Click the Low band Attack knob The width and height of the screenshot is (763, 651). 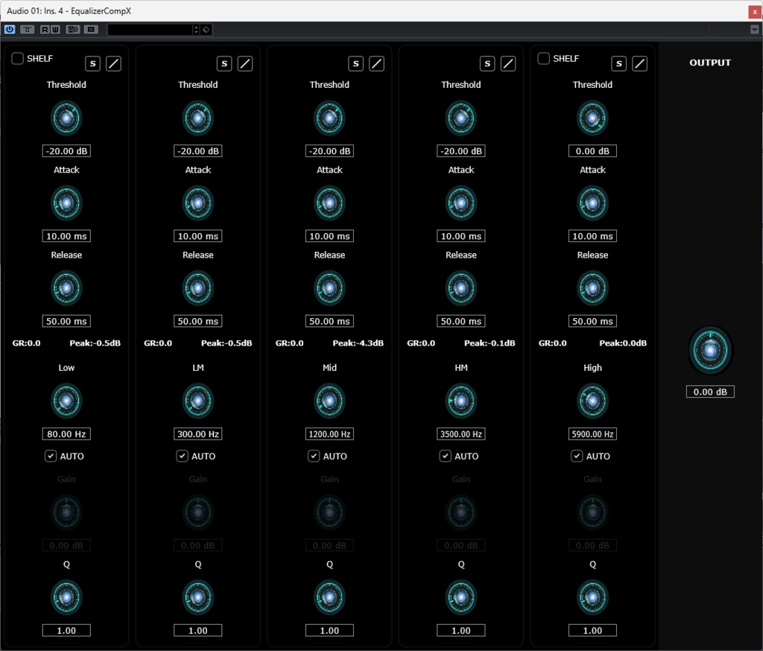pos(66,203)
